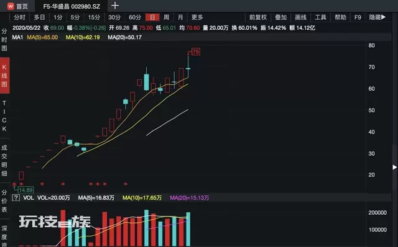Select the first red asterisk event marker

(x=14, y=184)
